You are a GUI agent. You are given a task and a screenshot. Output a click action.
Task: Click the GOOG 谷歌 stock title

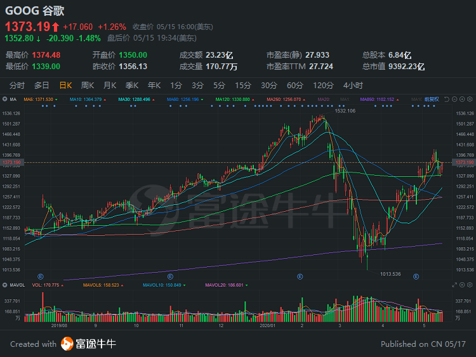(x=35, y=11)
